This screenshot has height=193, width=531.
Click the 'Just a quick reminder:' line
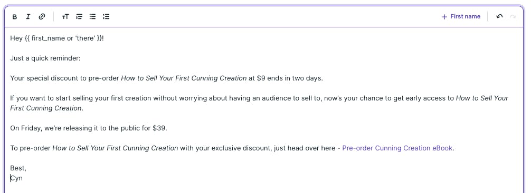[45, 58]
